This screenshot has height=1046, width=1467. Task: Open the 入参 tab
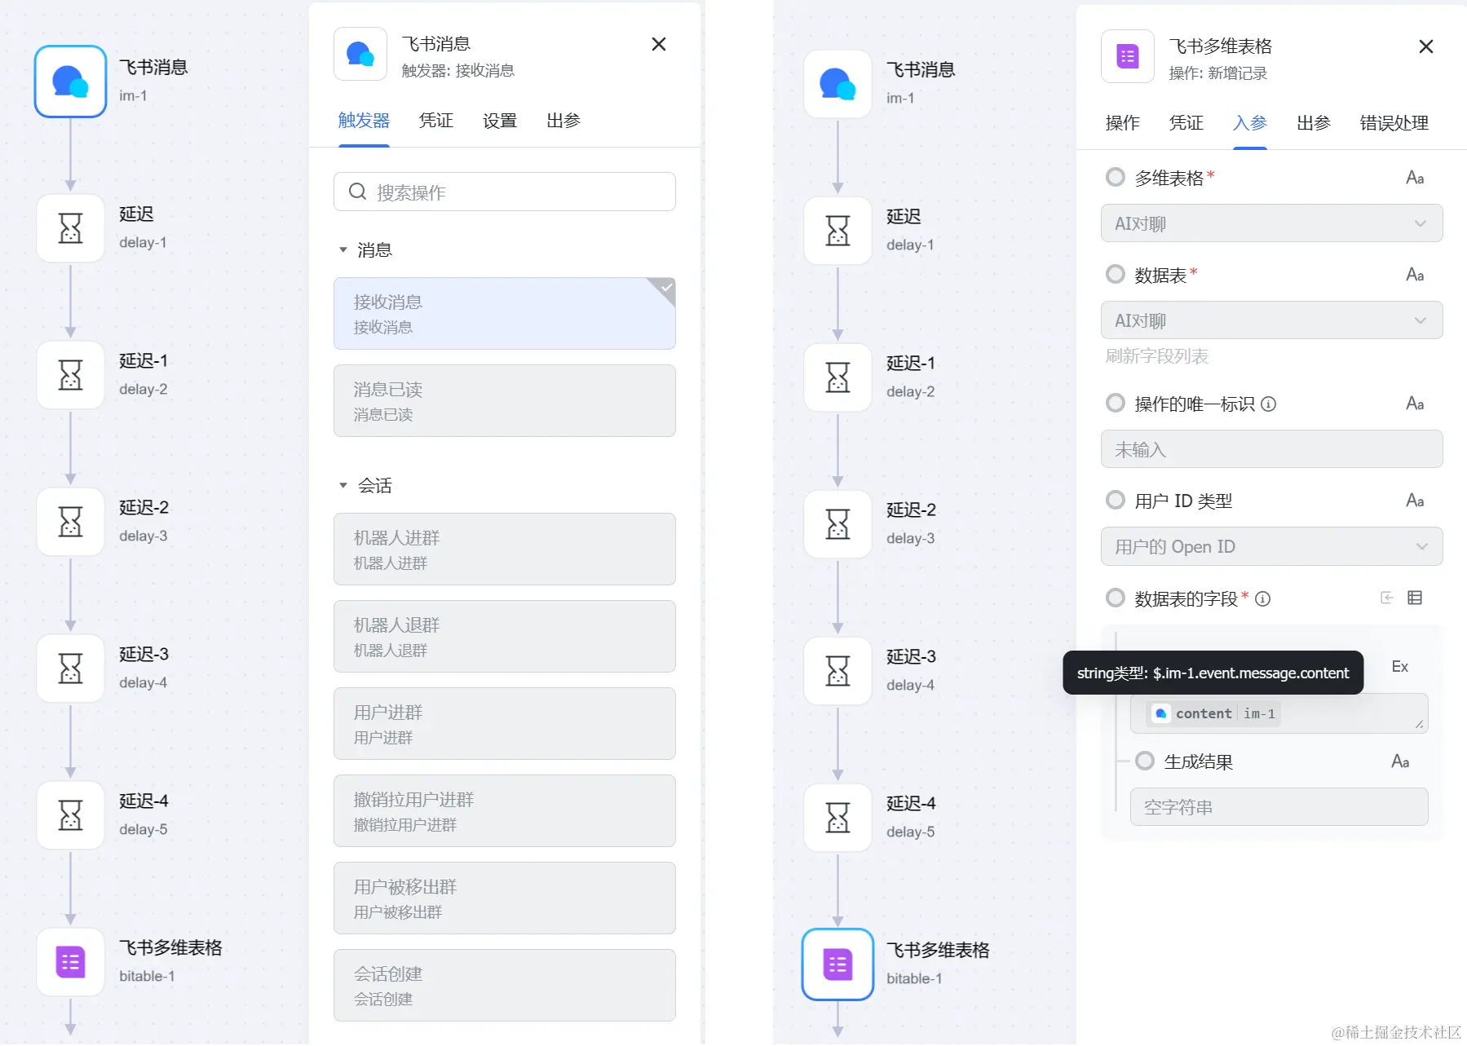click(x=1250, y=123)
